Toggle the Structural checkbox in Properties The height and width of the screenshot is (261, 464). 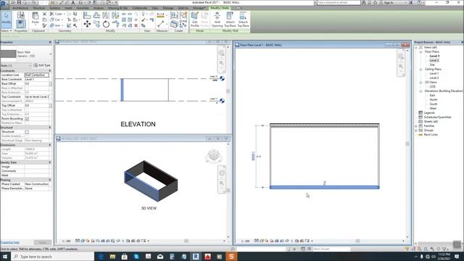pyautogui.click(x=27, y=132)
